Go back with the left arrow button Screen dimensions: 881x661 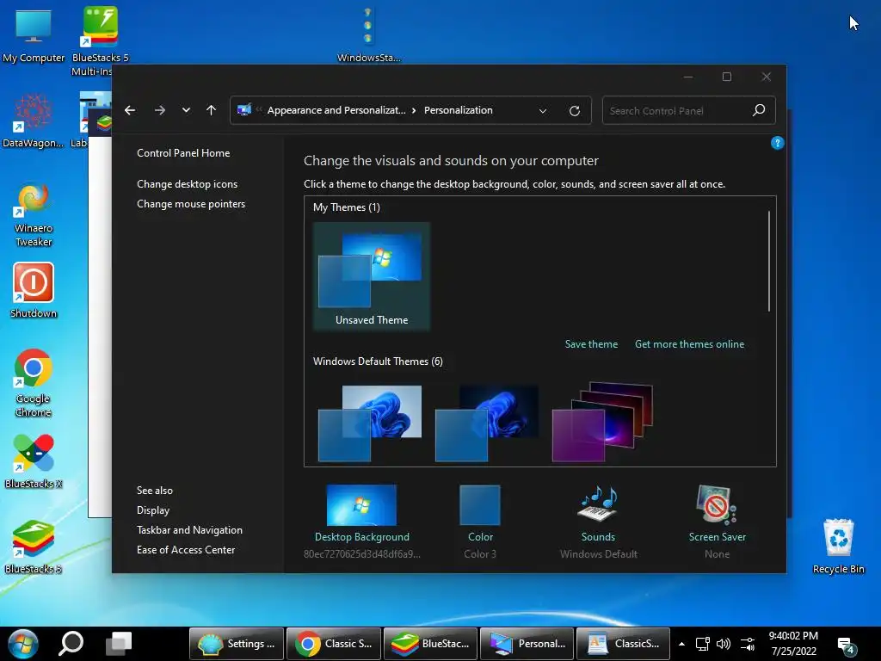130,110
